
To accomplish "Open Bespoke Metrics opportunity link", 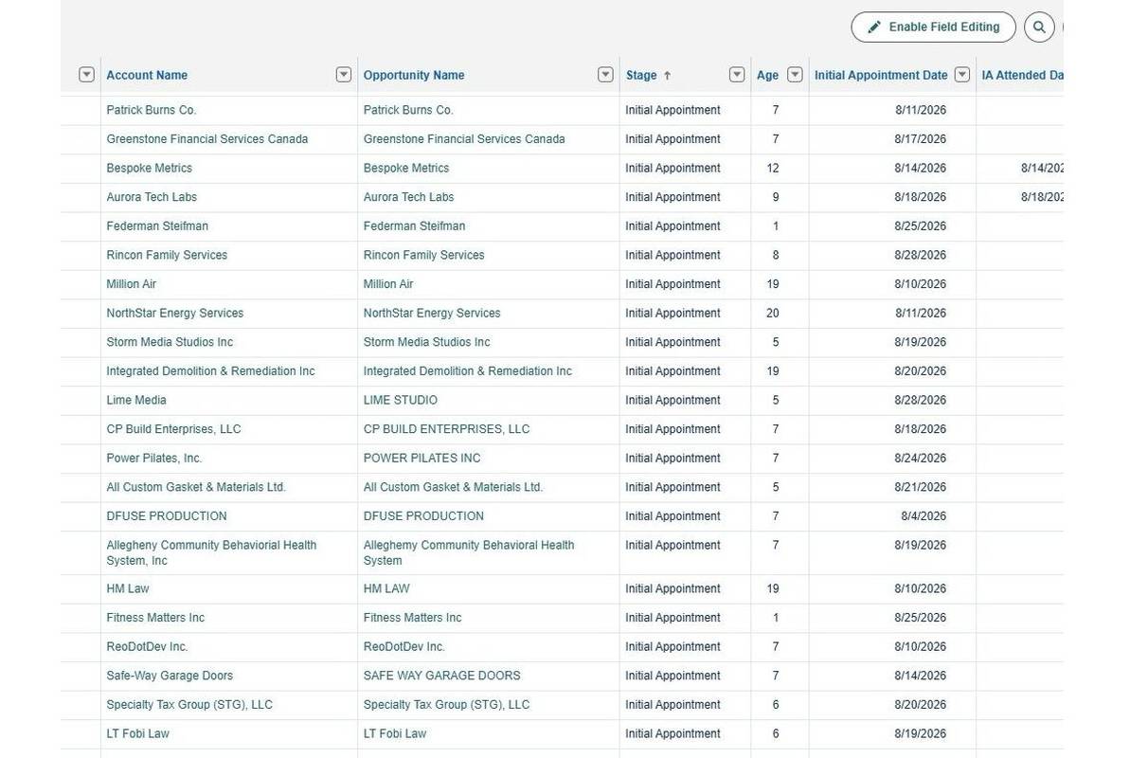I will tap(405, 168).
